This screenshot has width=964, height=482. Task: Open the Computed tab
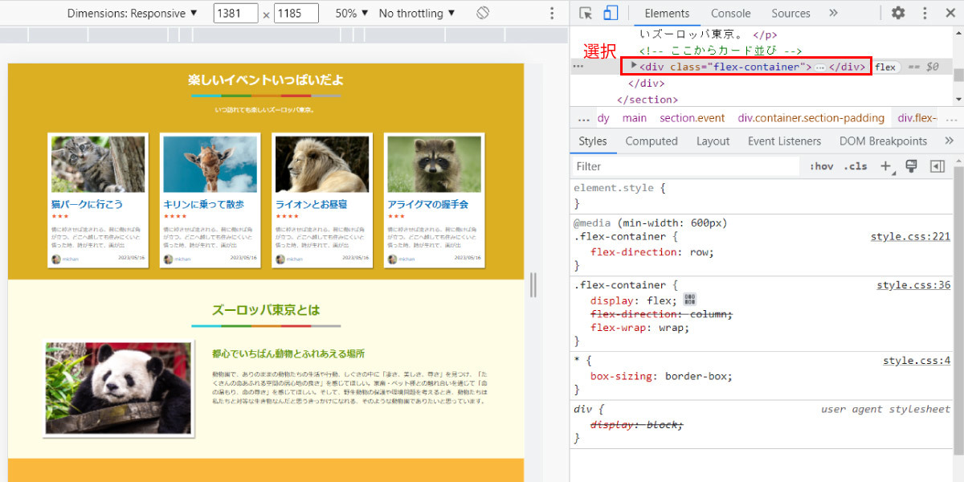click(x=652, y=141)
